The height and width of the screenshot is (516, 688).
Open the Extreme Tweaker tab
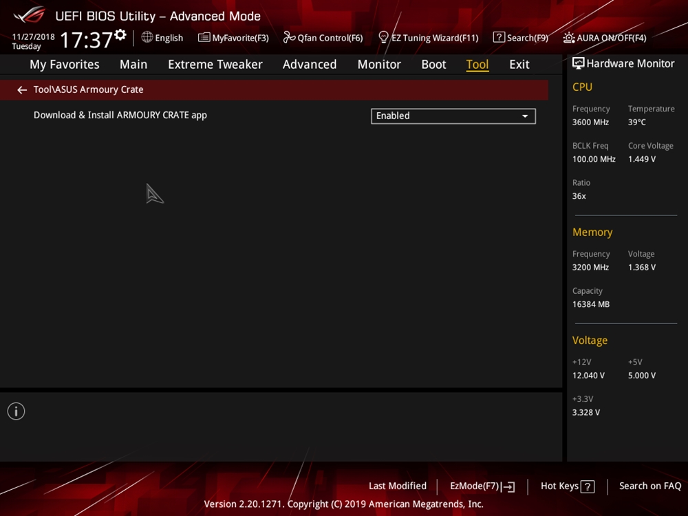click(x=215, y=65)
